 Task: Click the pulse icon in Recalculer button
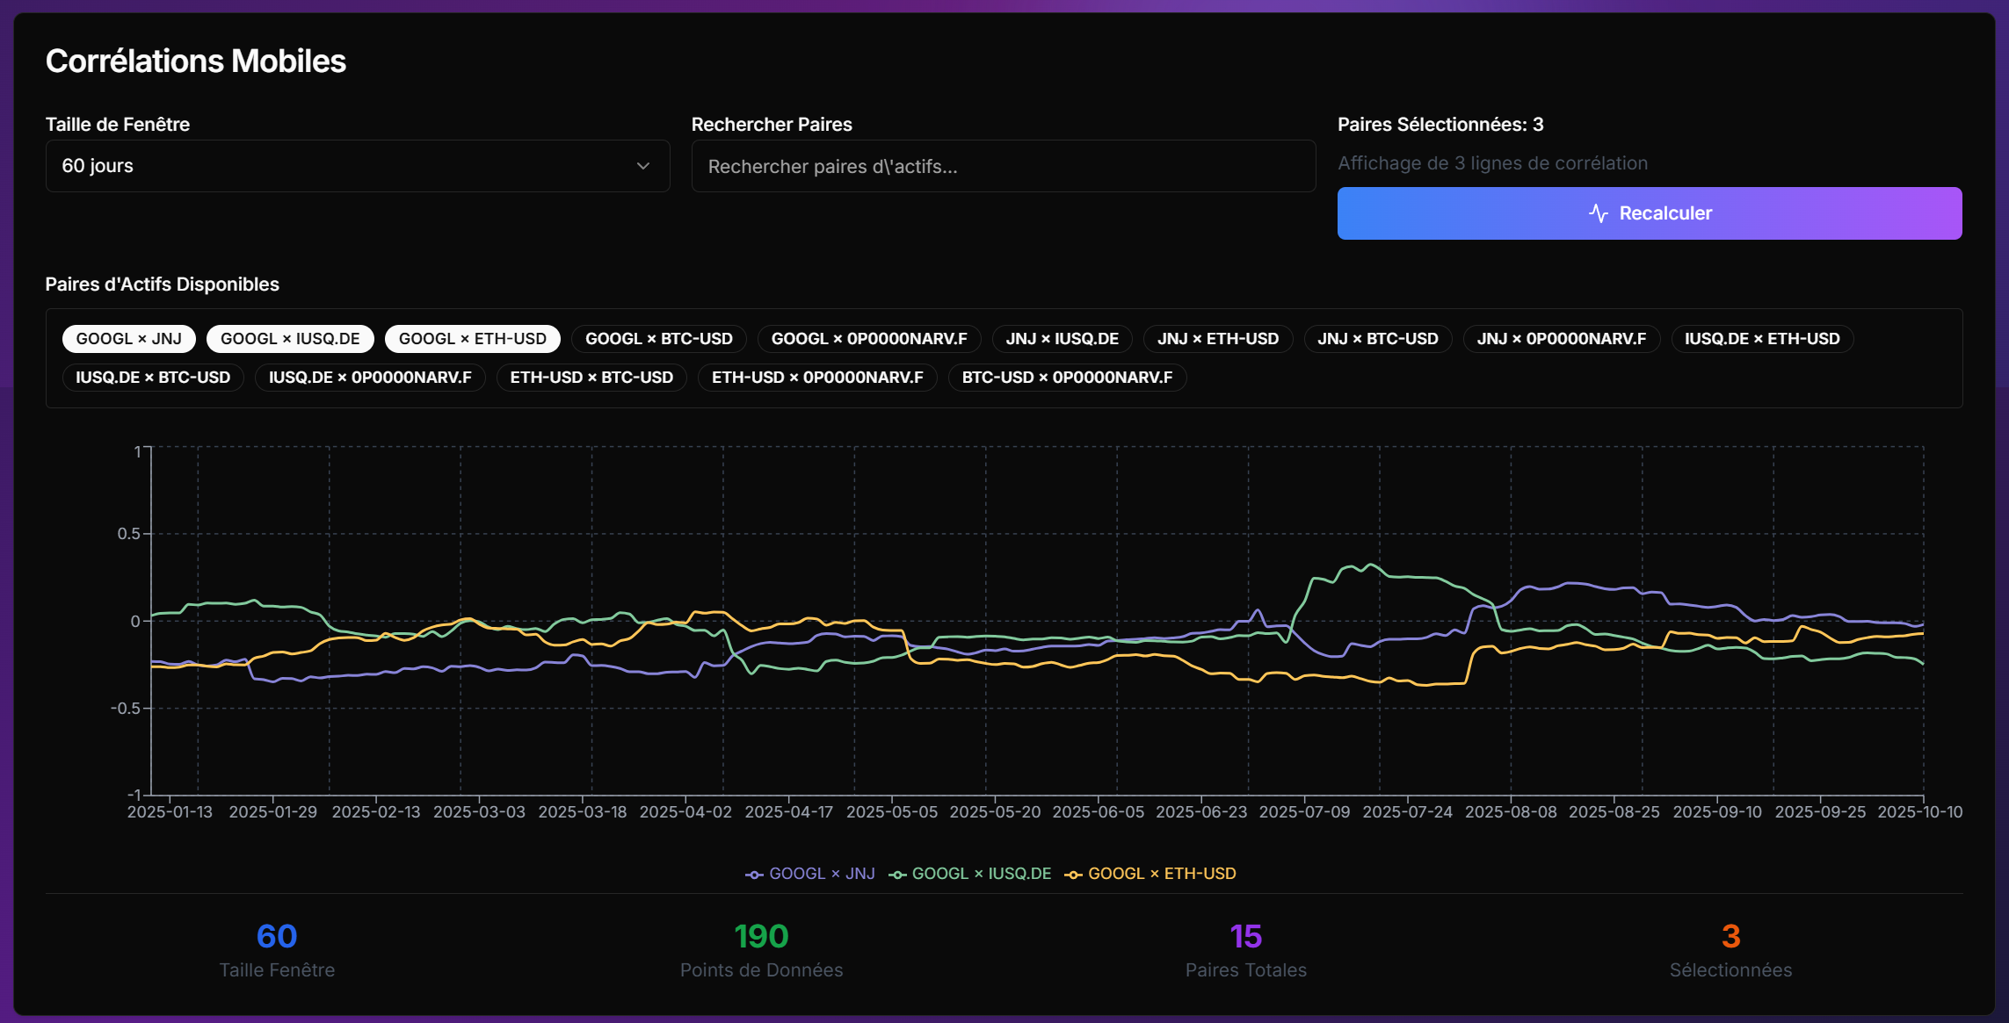click(x=1598, y=213)
